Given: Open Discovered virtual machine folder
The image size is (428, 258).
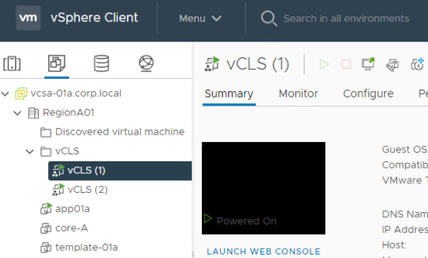Looking at the screenshot, I should coord(120,132).
